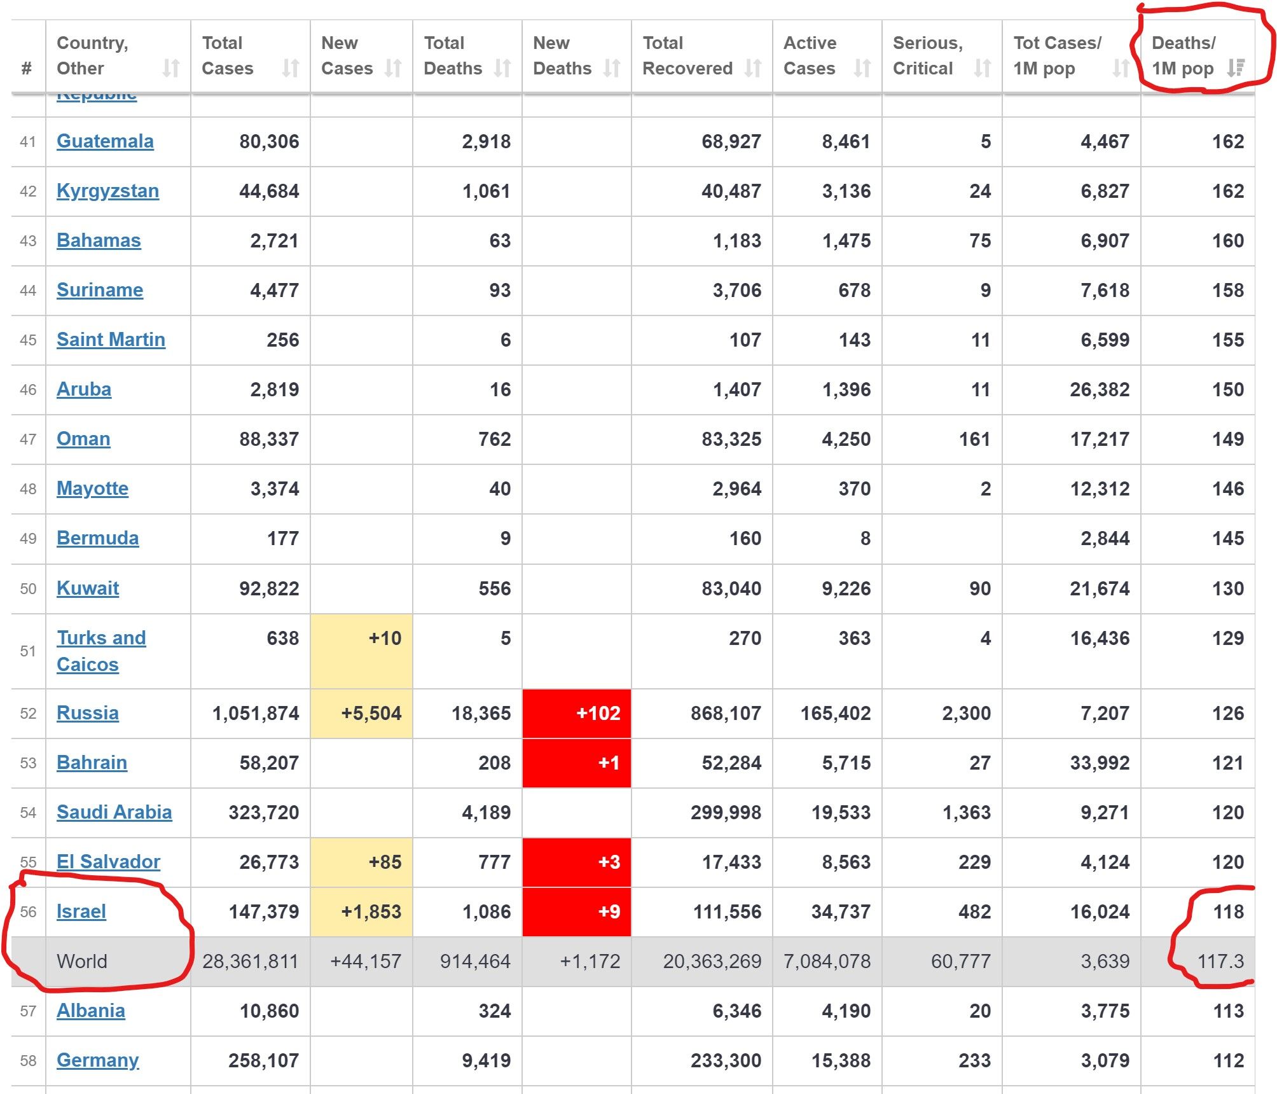Sort by New Deaths arrow icon
This screenshot has width=1277, height=1094.
pos(612,68)
